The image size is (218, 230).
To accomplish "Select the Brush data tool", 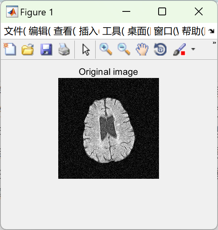I will tap(179, 50).
